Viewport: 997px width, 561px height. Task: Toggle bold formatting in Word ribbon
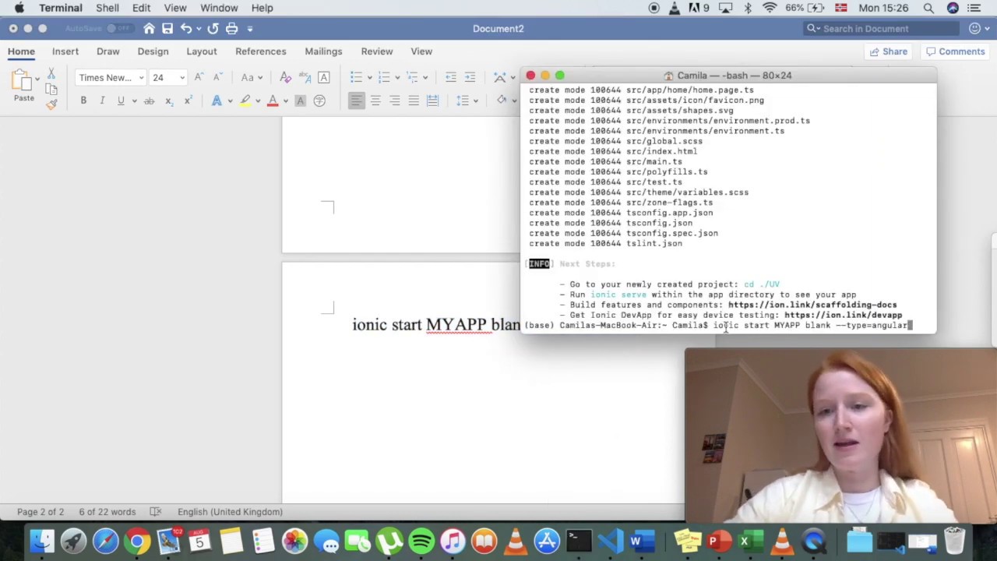point(83,101)
